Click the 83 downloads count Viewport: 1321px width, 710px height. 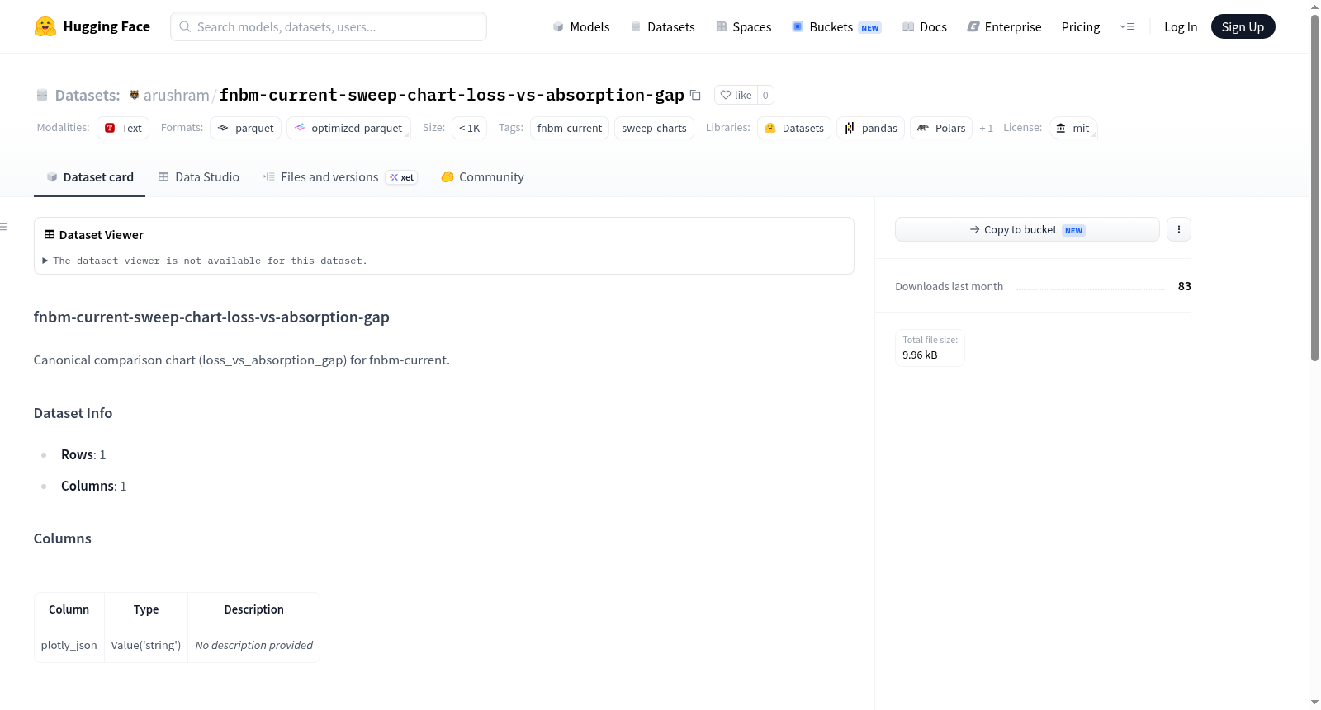[x=1184, y=286]
